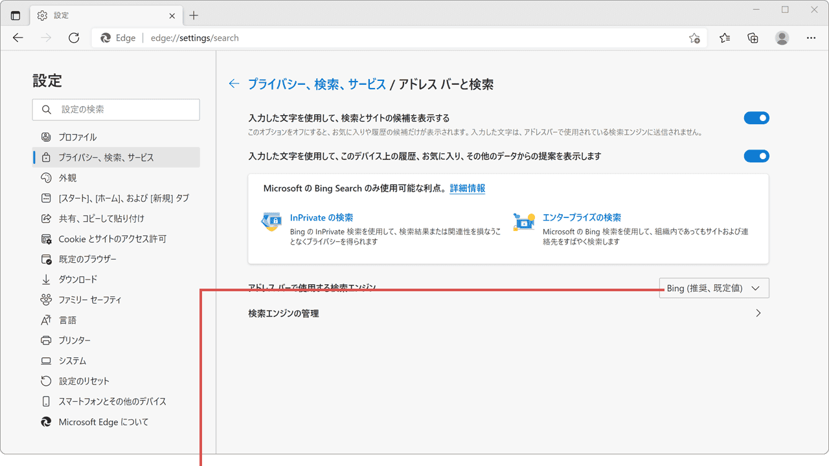The width and height of the screenshot is (829, 466).
Task: Open a new tab with plus button
Action: (194, 16)
